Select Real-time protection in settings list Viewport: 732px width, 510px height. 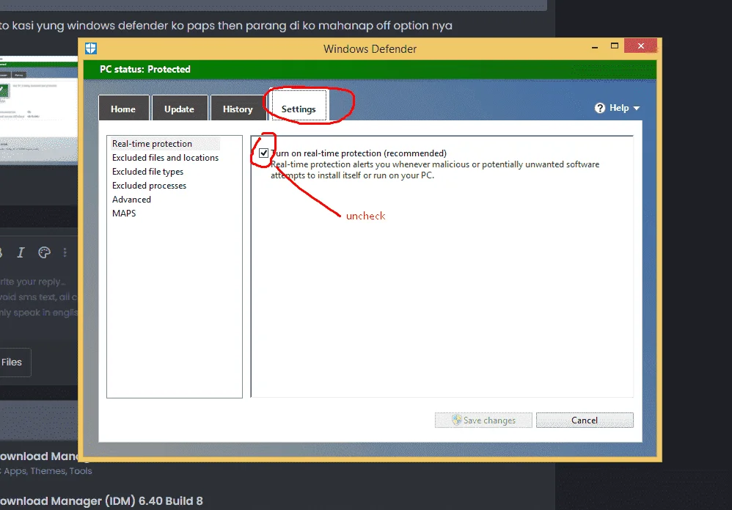[x=152, y=144]
